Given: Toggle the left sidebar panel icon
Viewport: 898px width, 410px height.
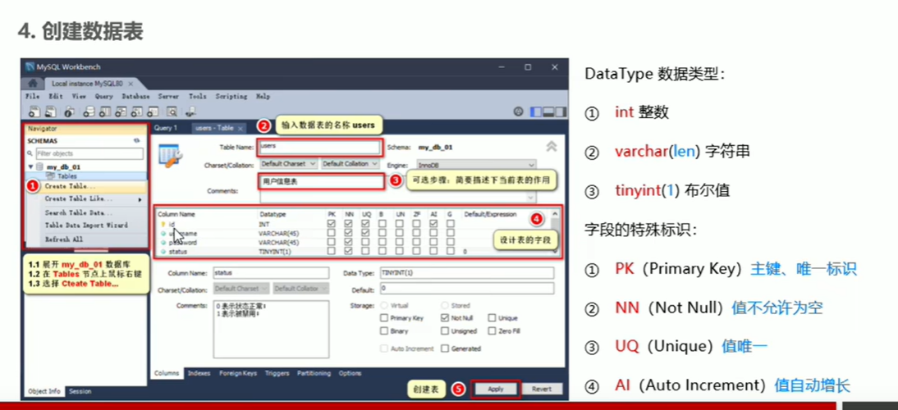Looking at the screenshot, I should tap(536, 112).
